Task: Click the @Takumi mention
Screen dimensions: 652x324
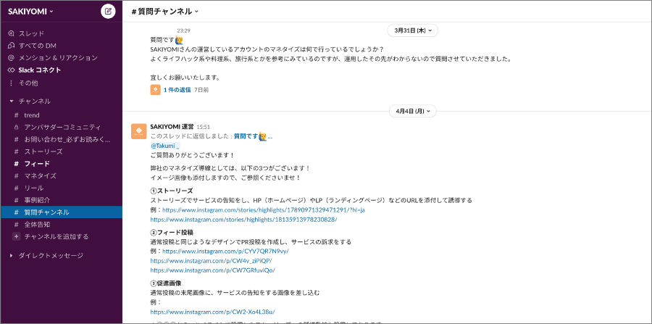Action: click(x=164, y=146)
